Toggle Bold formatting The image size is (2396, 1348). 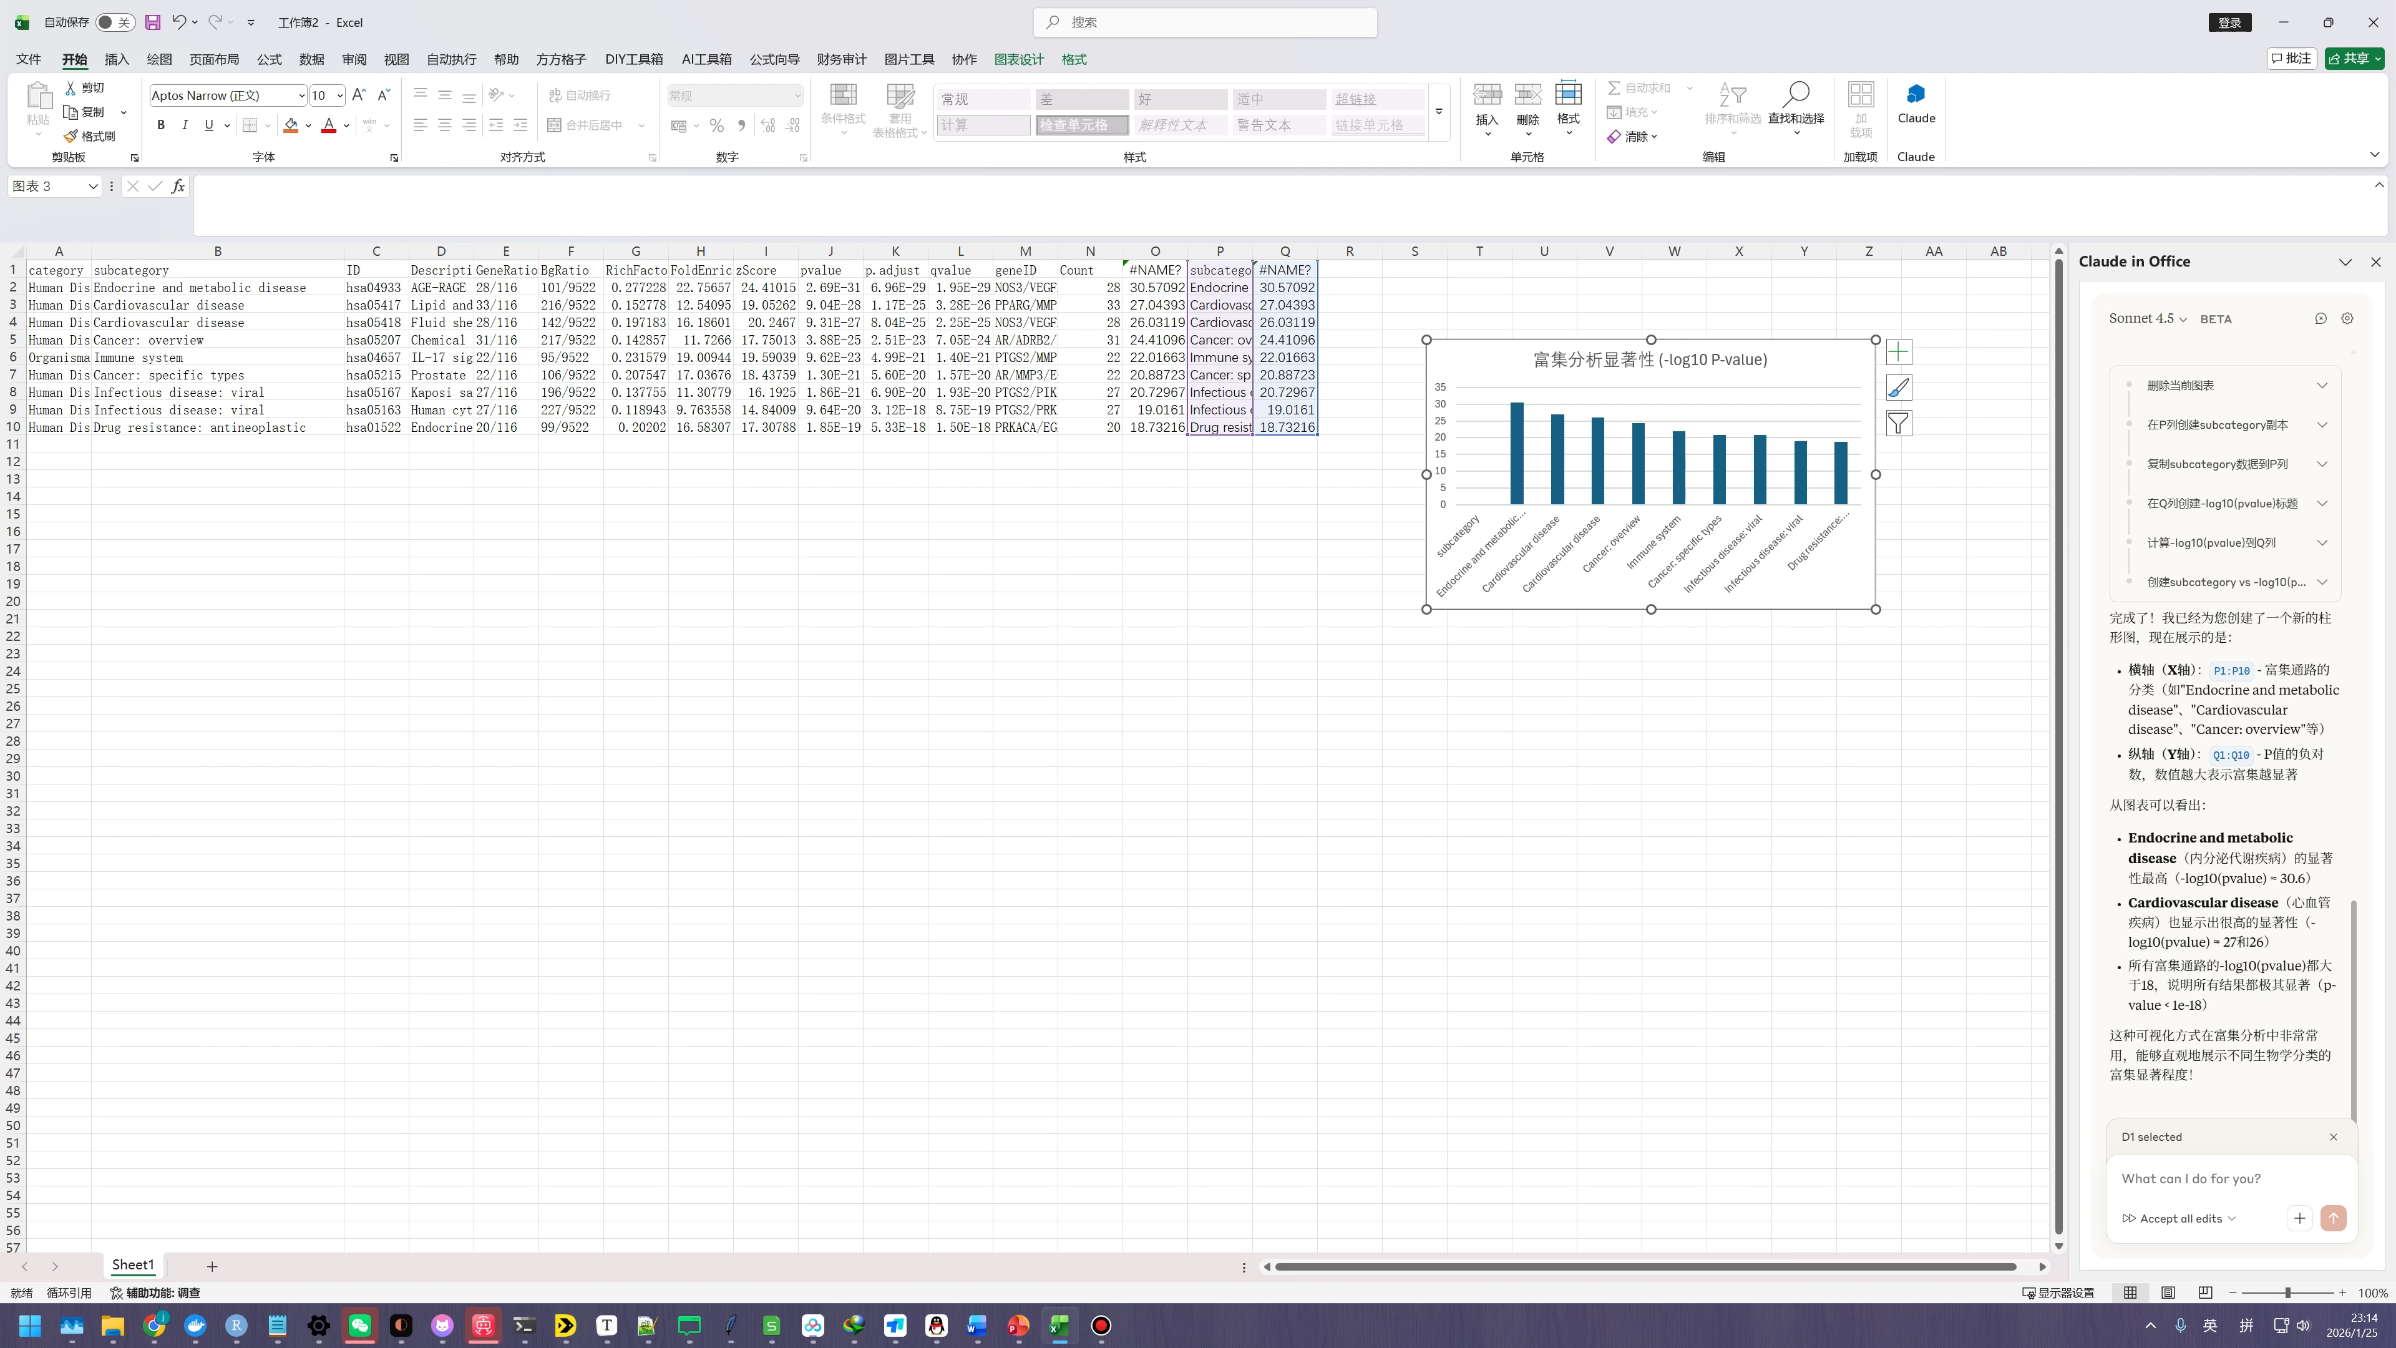(160, 125)
